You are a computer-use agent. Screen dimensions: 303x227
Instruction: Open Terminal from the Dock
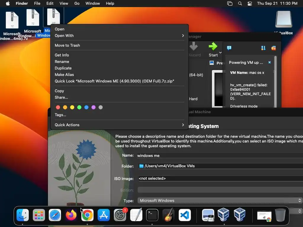pos(152,215)
